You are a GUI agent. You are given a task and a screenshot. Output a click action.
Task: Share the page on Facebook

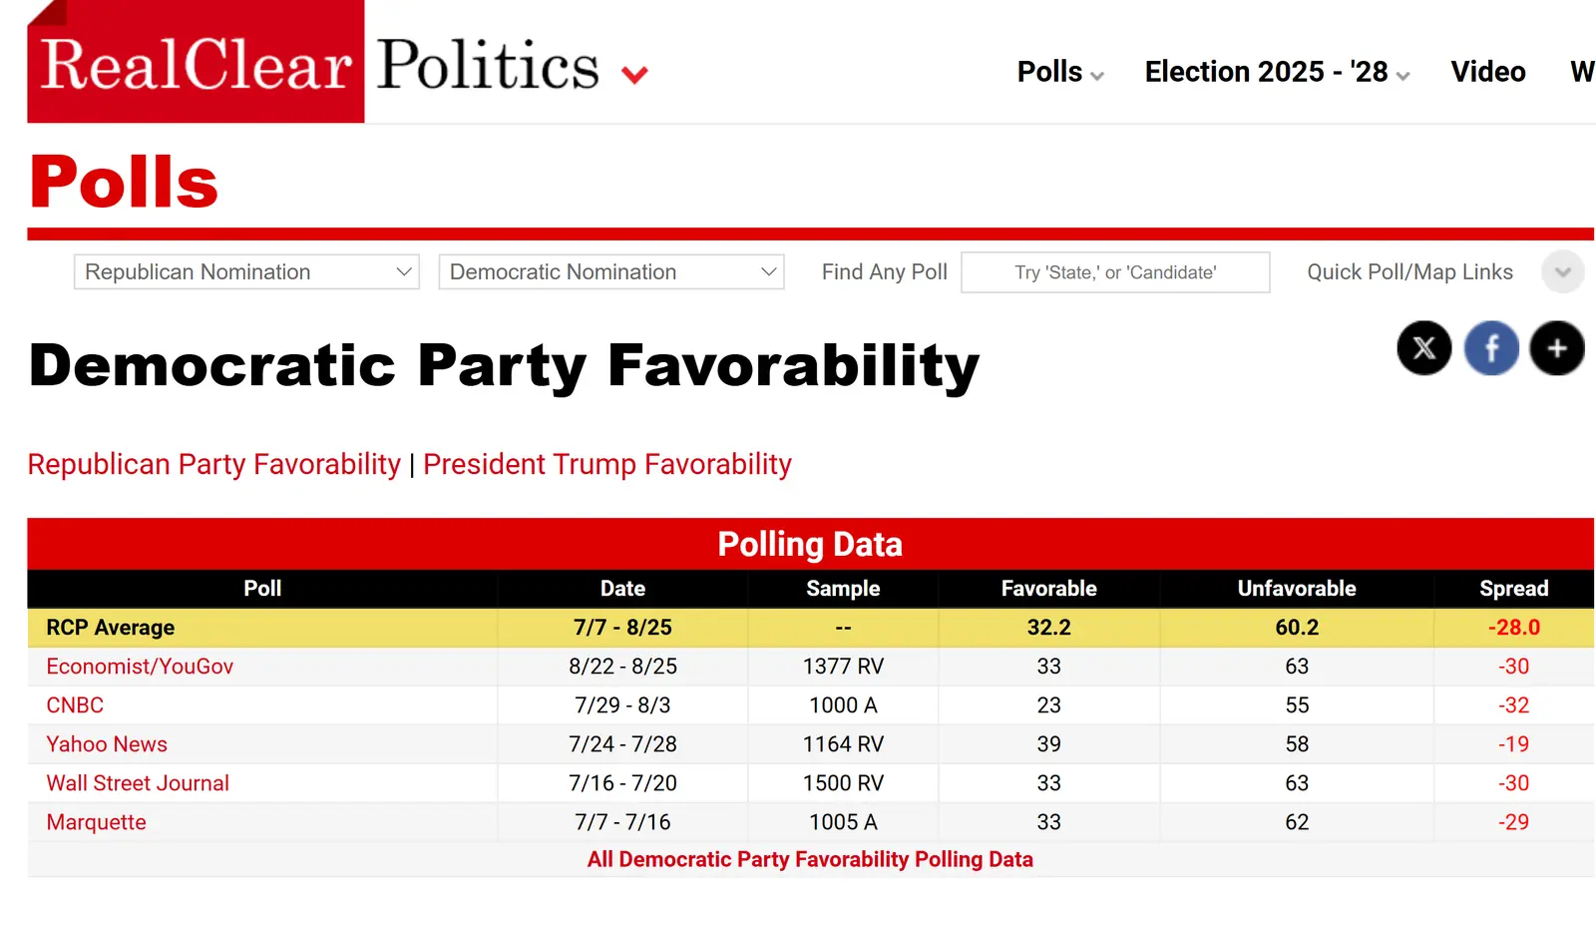(1491, 348)
